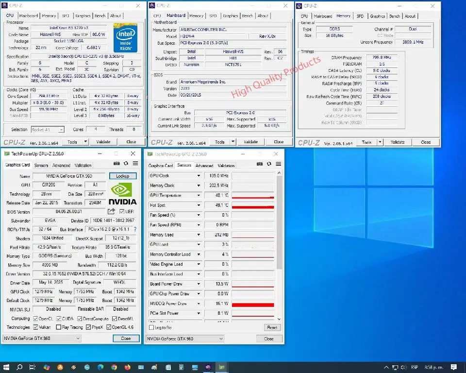This screenshot has width=466, height=373.
Task: Take a screenshot with the GPU-Z Graphics Card window's camera icon
Action: click(116, 163)
